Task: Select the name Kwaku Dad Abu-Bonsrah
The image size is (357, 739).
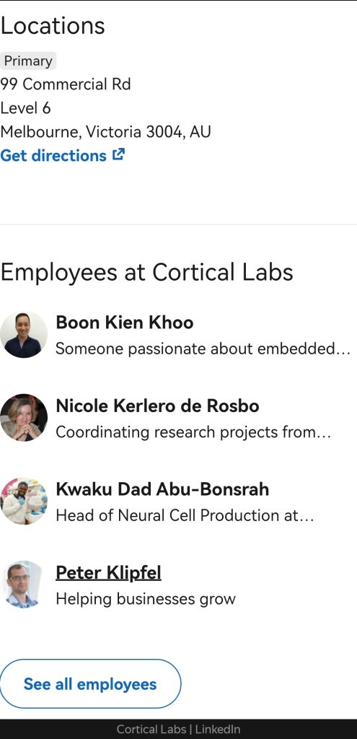Action: tap(162, 489)
